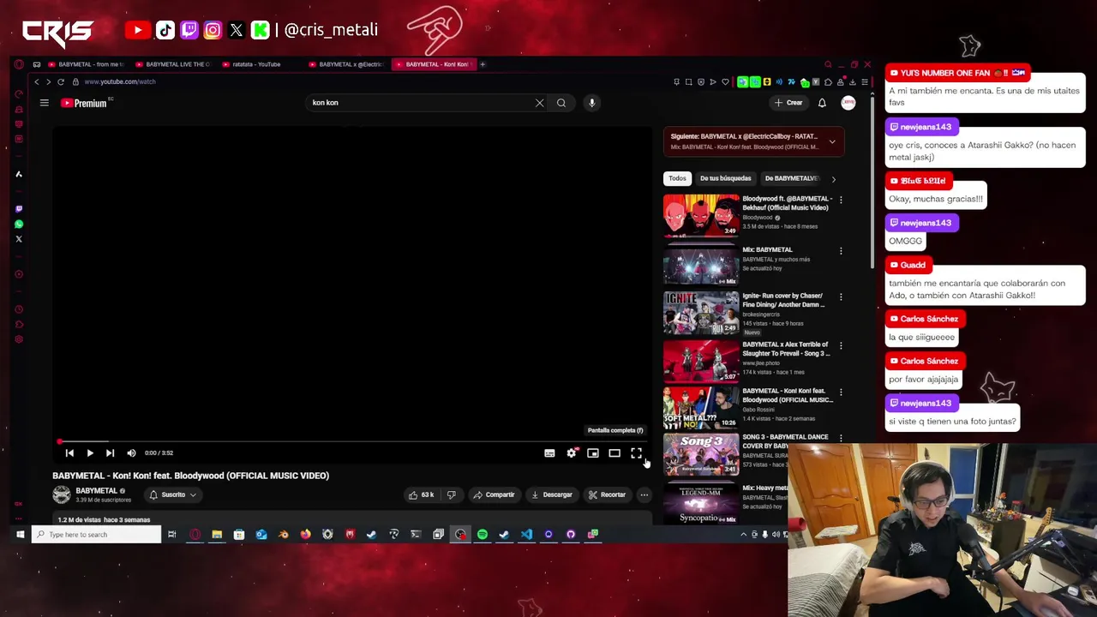Reload the page in the browser
The width and height of the screenshot is (1097, 617).
click(x=61, y=81)
